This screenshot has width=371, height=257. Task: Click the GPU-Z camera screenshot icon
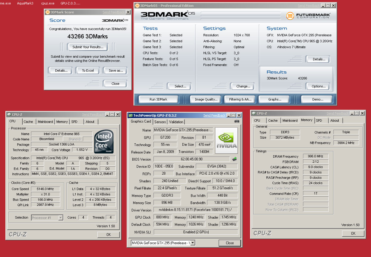237,121
